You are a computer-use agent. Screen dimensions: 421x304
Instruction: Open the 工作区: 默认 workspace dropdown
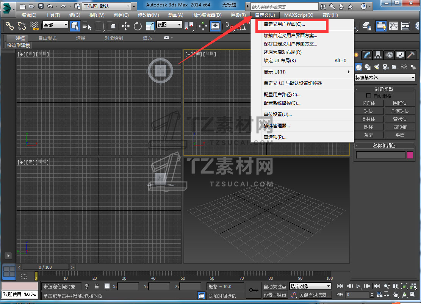point(106,6)
